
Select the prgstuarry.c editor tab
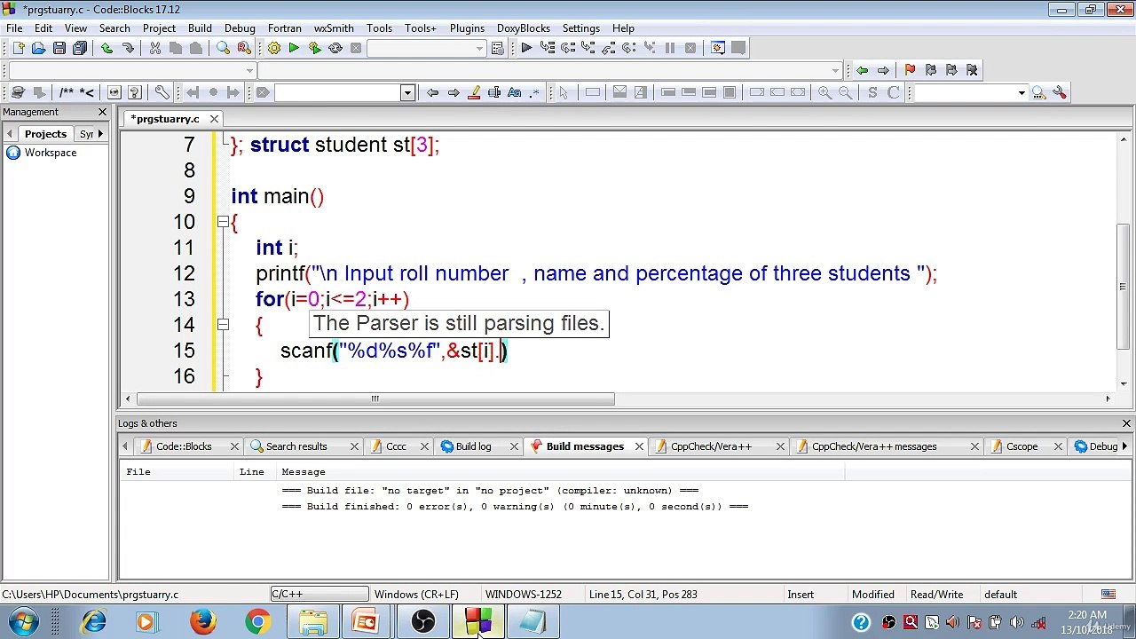pyautogui.click(x=167, y=119)
